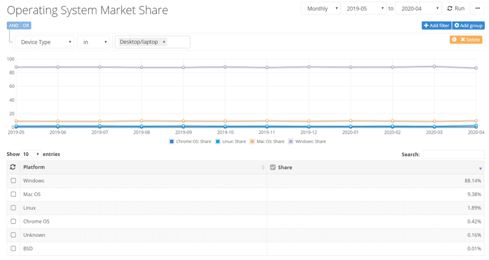The image size is (489, 260).
Task: Open the 2019-05 start date dropdown
Action: [x=363, y=9]
